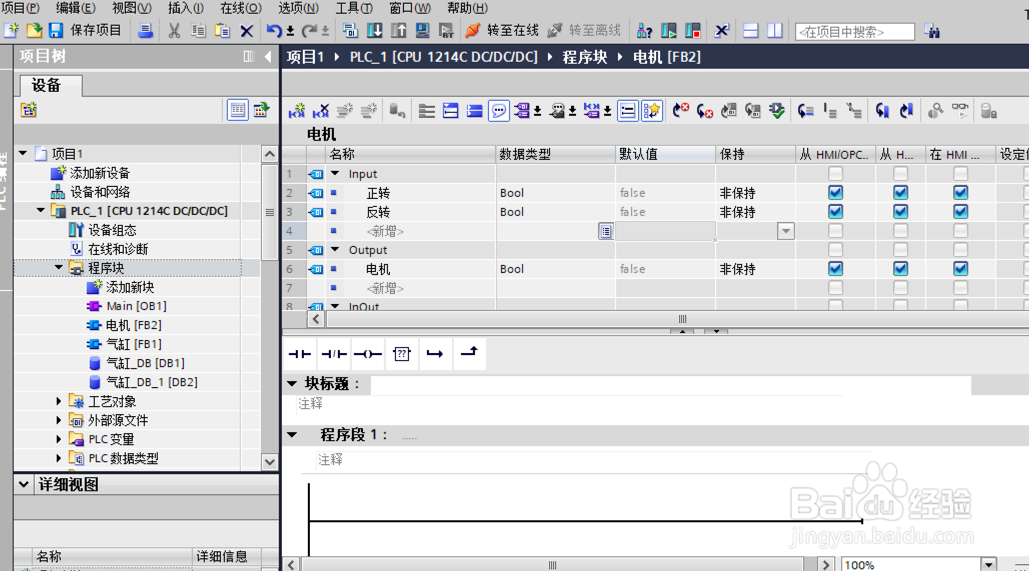Open the 在线(O) menu
Screen dimensions: 1029x571
tap(240, 8)
